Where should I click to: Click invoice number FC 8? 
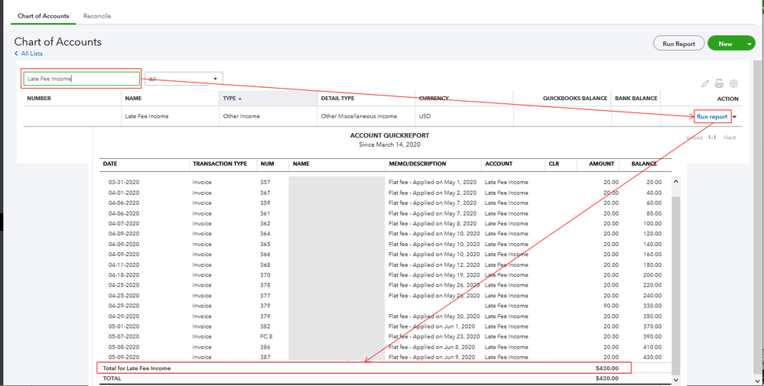pos(266,337)
